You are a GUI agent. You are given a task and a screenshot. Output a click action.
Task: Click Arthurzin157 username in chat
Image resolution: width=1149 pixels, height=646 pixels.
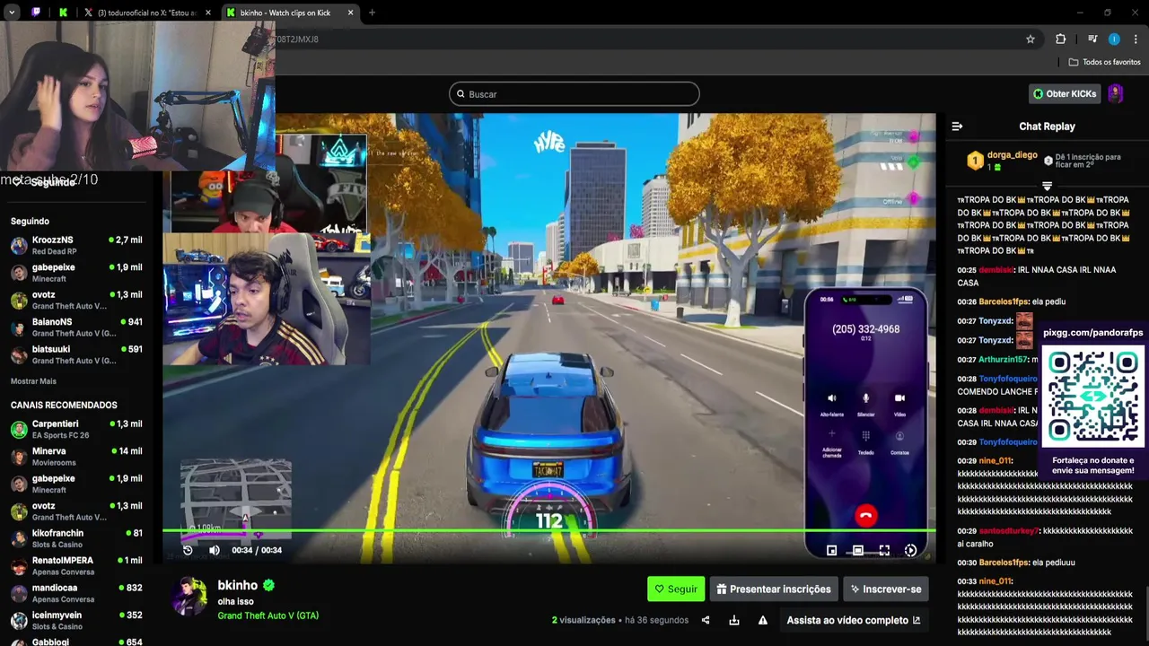coord(1004,360)
